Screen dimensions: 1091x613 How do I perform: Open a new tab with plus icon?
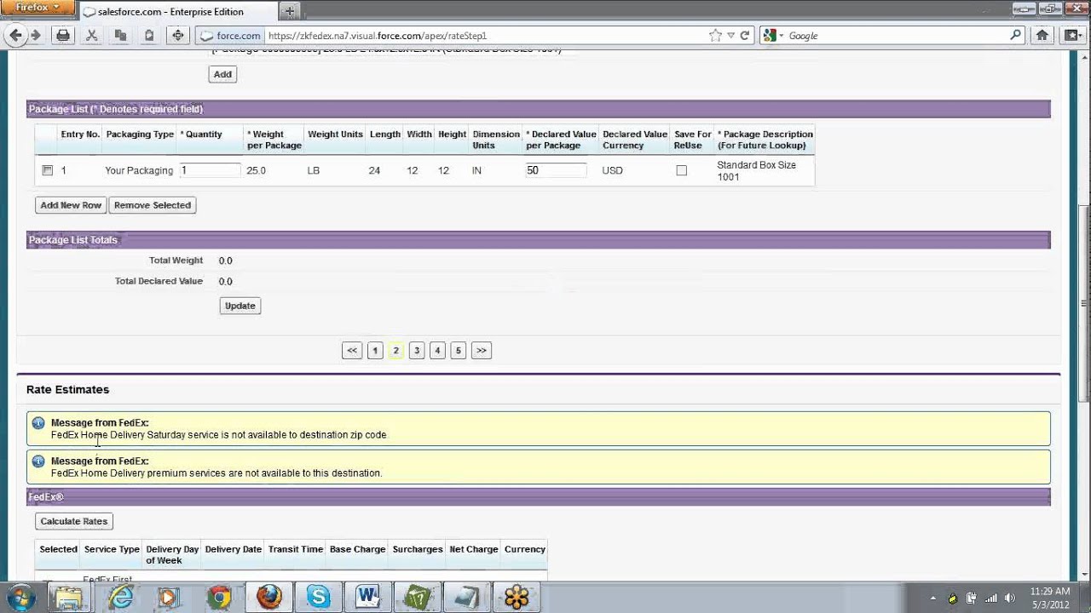pyautogui.click(x=290, y=11)
